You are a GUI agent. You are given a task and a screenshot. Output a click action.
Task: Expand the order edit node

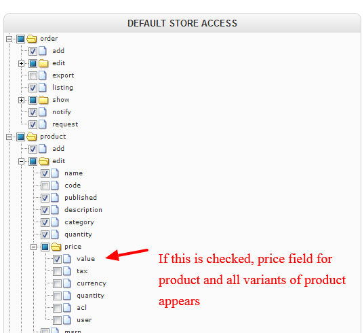point(22,63)
